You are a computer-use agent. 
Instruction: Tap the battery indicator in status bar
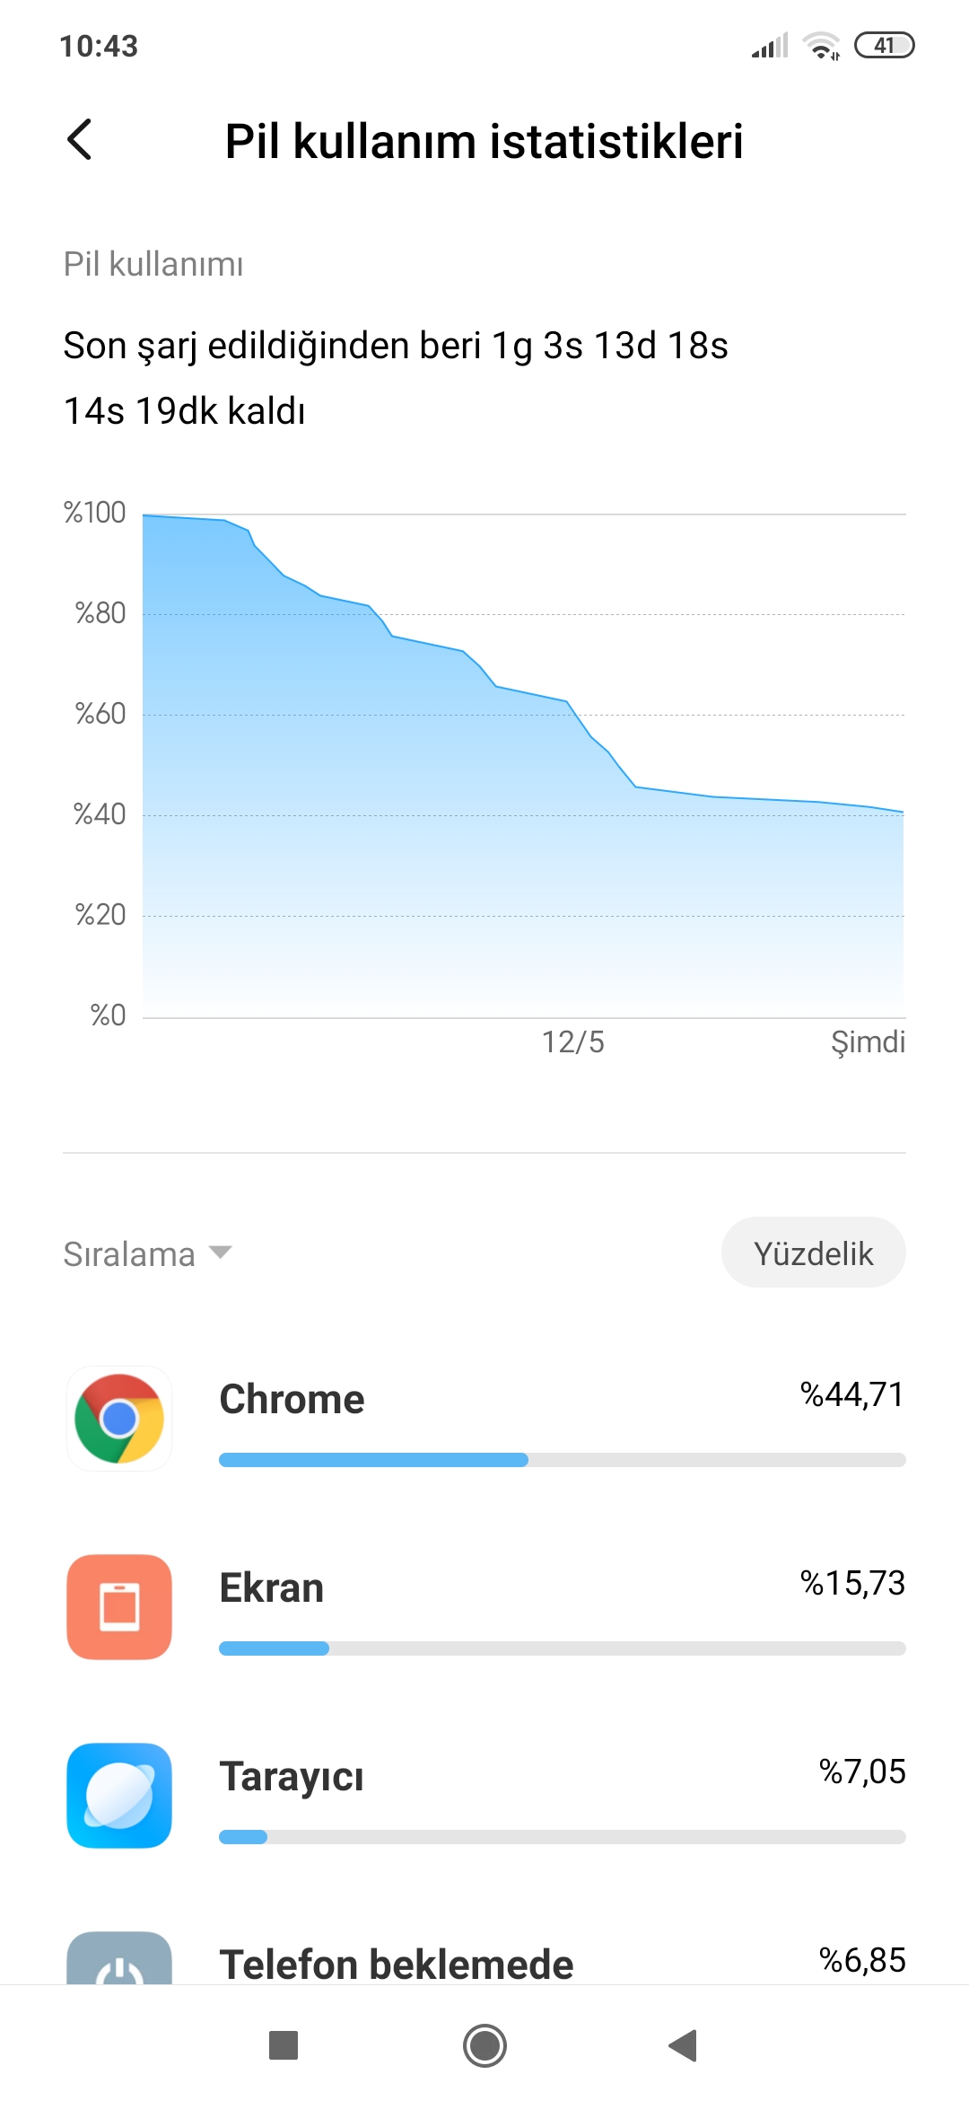(885, 45)
